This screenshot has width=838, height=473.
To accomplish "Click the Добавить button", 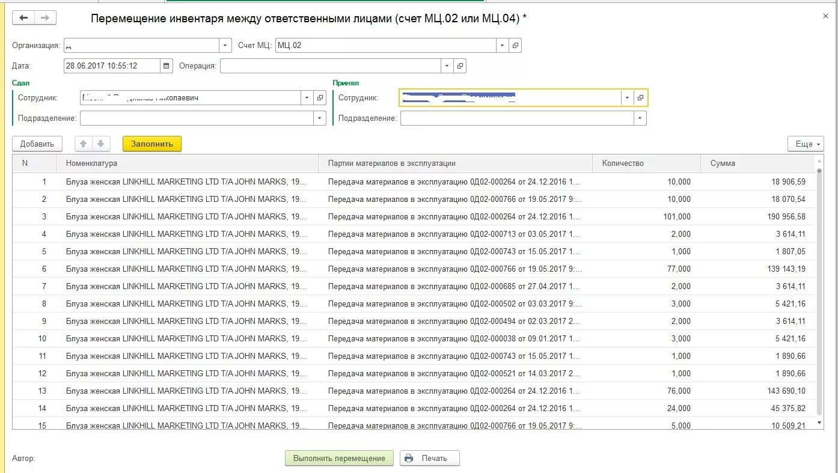I will [x=37, y=144].
